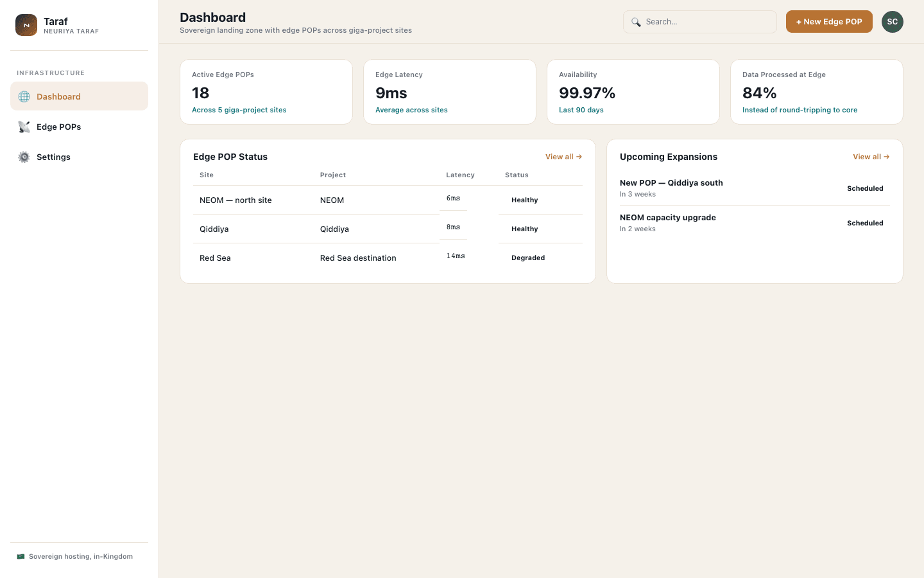The image size is (924, 578).
Task: Click the 14ms latency value
Action: tap(456, 256)
